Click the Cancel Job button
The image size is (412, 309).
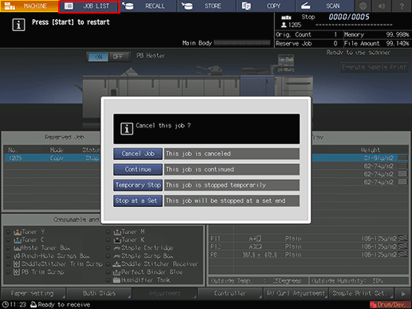[x=138, y=154]
